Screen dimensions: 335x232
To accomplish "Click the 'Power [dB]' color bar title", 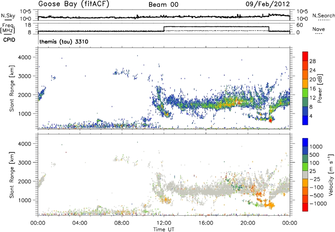I will pyautogui.click(x=320, y=88).
